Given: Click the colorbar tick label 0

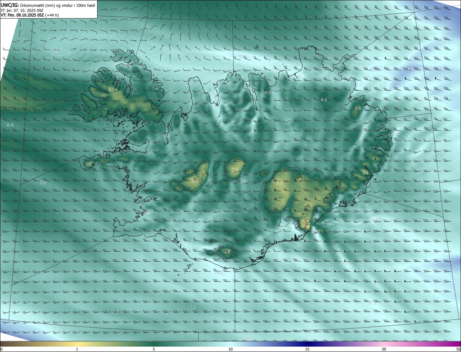Looking at the screenshot, I should [1, 349].
